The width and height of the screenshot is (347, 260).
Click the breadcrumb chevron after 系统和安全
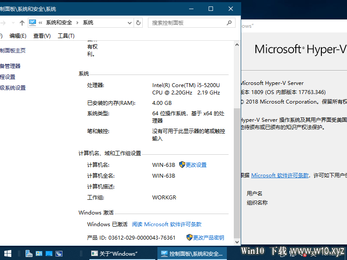[78, 23]
